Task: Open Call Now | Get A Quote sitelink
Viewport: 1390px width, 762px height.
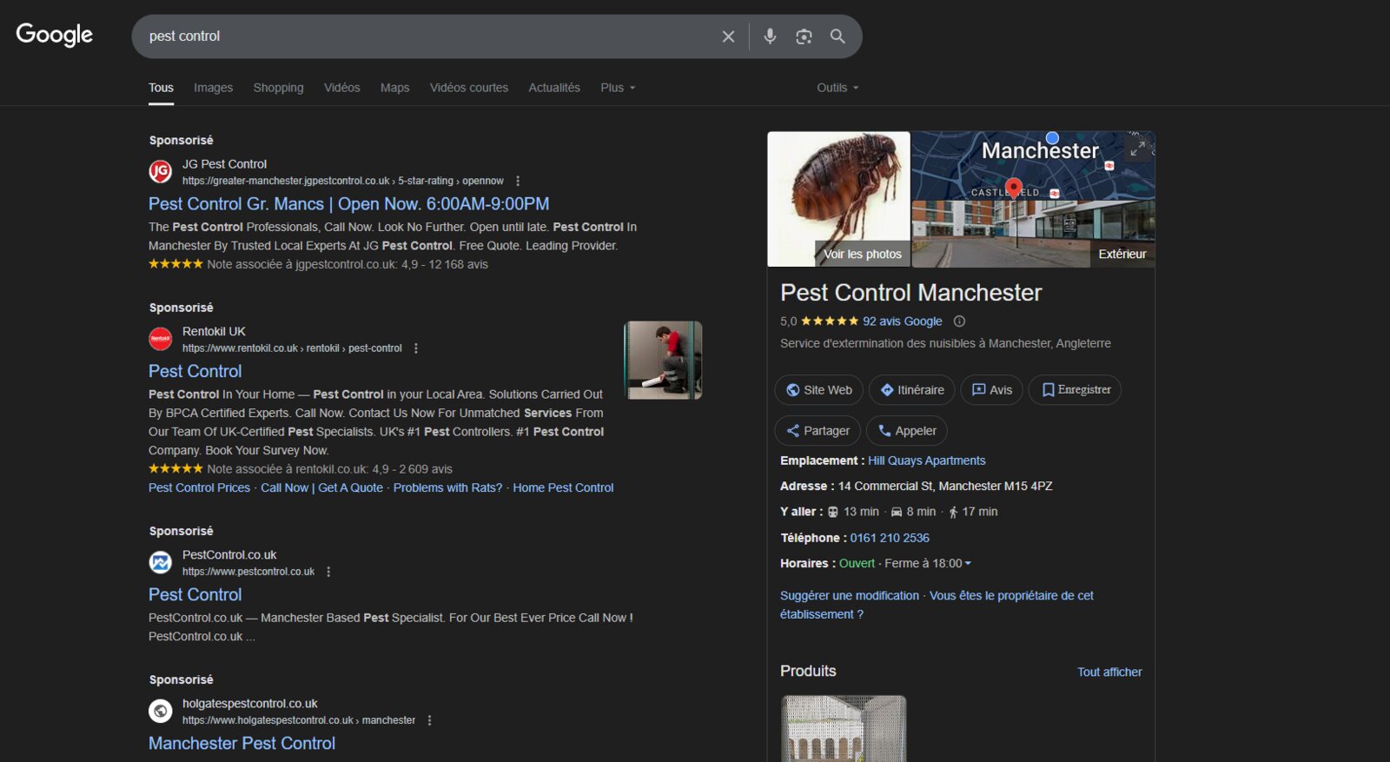Action: click(x=321, y=488)
